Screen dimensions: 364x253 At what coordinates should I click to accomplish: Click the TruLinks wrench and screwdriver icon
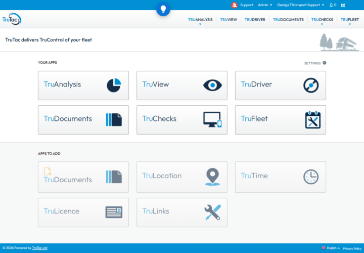pyautogui.click(x=212, y=212)
